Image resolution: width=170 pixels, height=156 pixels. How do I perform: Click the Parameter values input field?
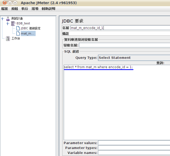point(134,143)
